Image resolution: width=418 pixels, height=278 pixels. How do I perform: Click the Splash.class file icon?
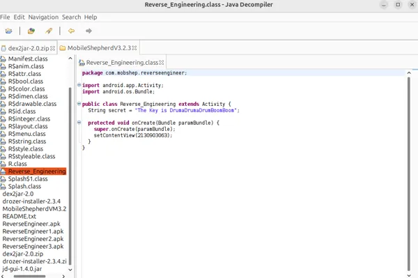[x=3, y=186]
